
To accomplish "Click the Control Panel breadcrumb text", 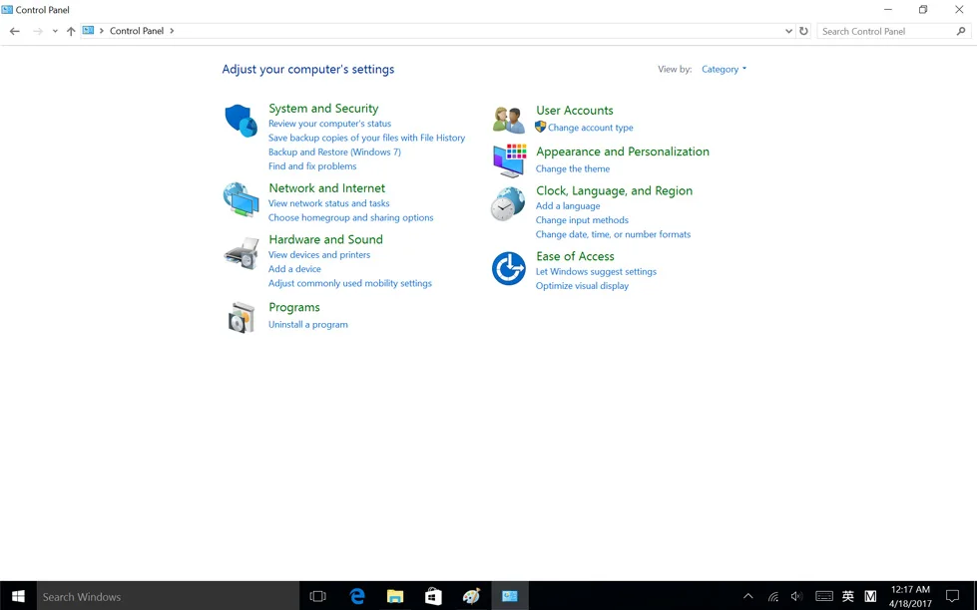I will click(137, 31).
